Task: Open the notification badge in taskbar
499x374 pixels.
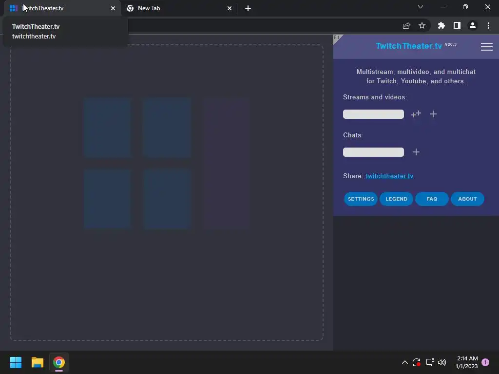Action: pos(485,362)
